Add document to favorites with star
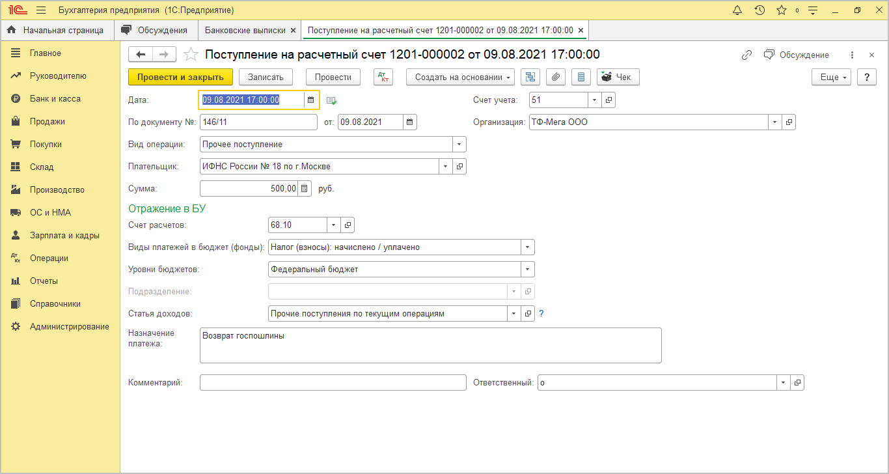 (x=190, y=55)
